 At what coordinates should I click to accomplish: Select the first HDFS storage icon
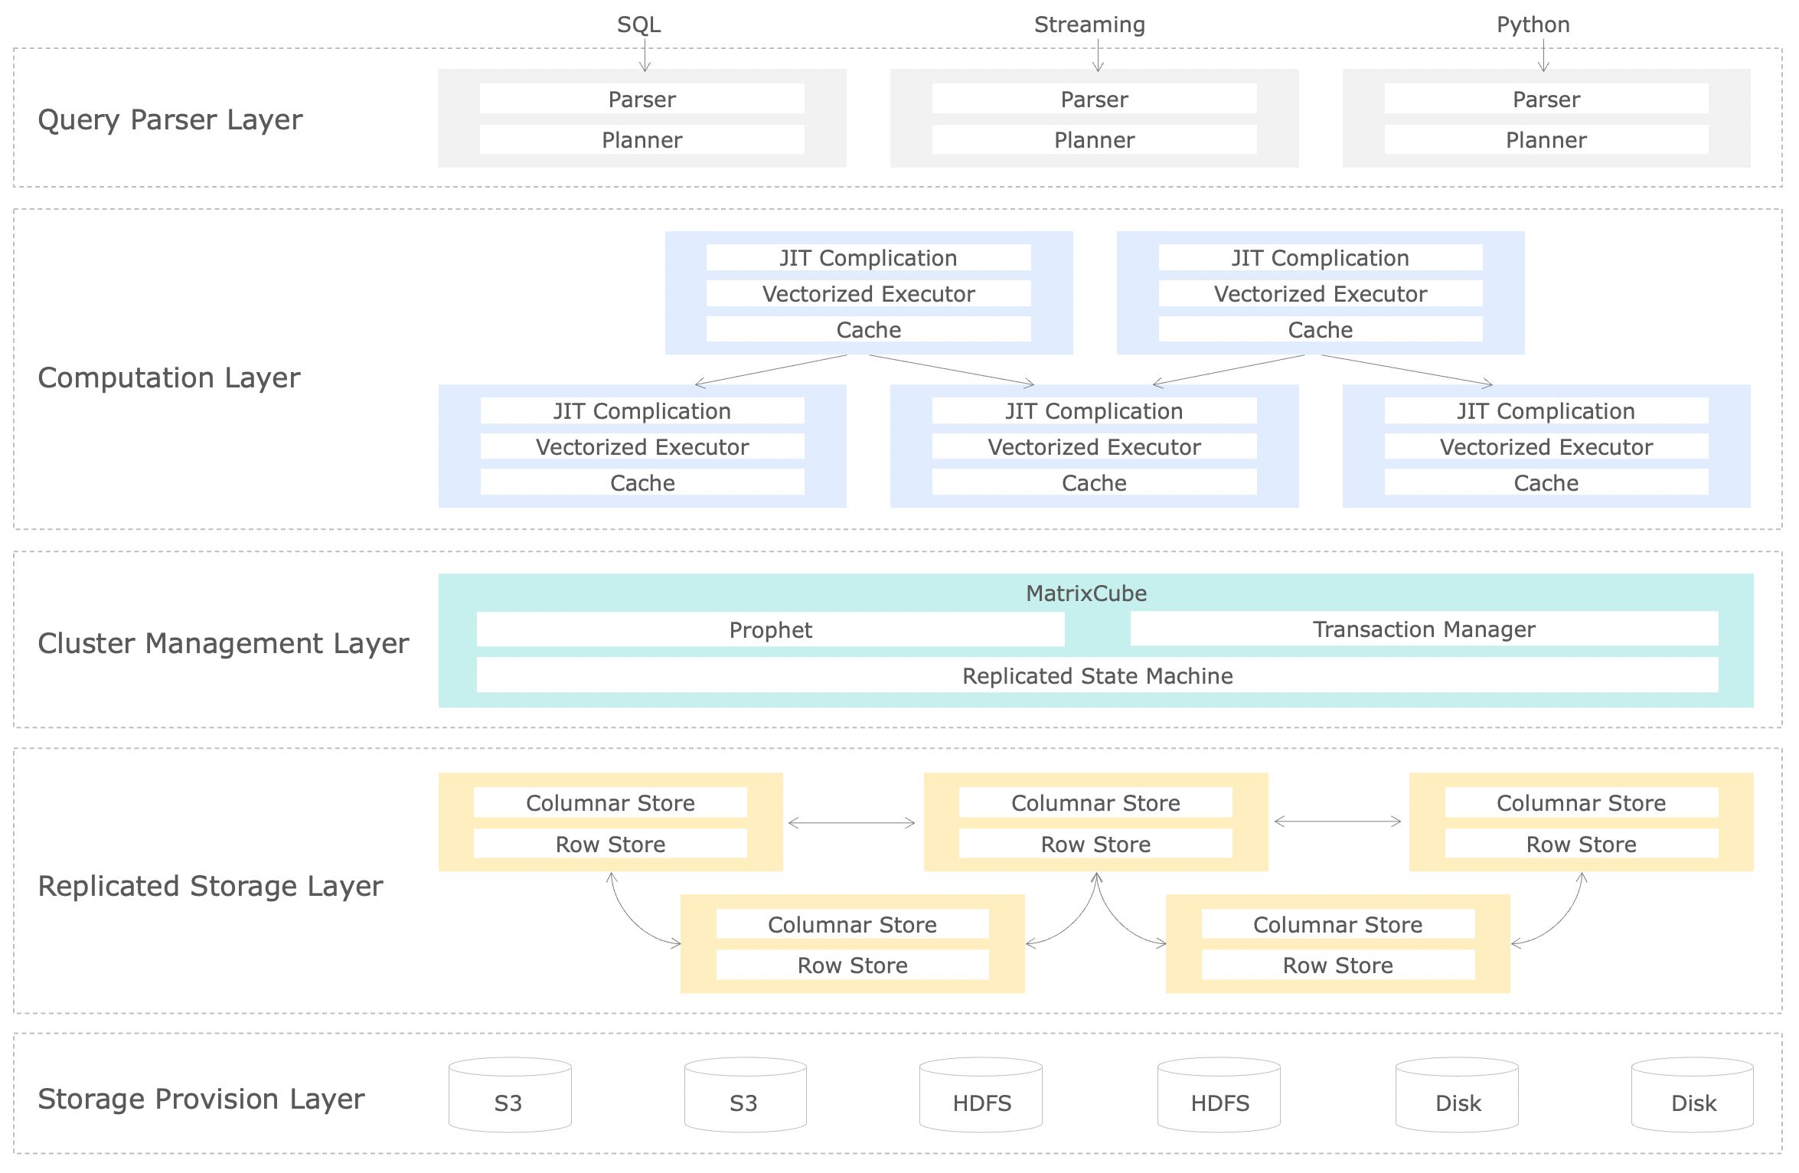coord(981,1099)
